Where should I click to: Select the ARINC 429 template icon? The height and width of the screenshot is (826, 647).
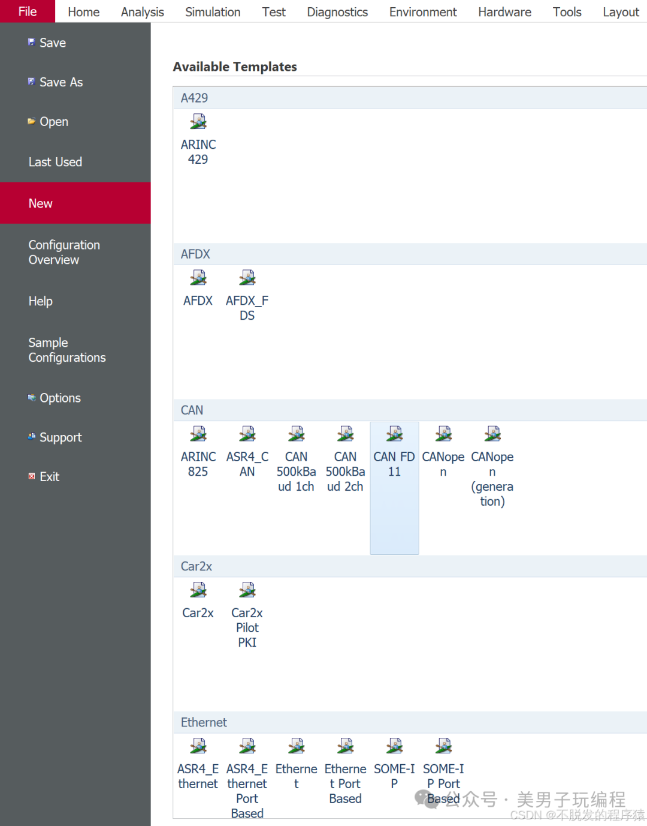(x=198, y=122)
